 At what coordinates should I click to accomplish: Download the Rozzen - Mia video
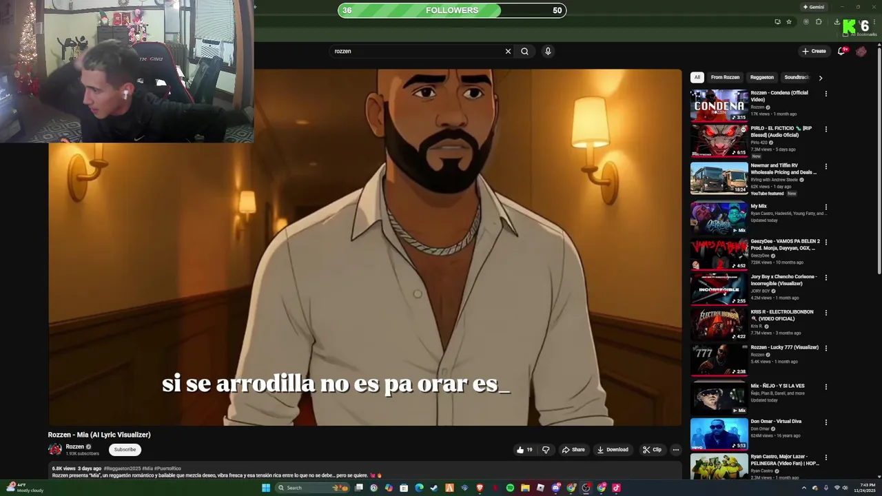pos(613,450)
